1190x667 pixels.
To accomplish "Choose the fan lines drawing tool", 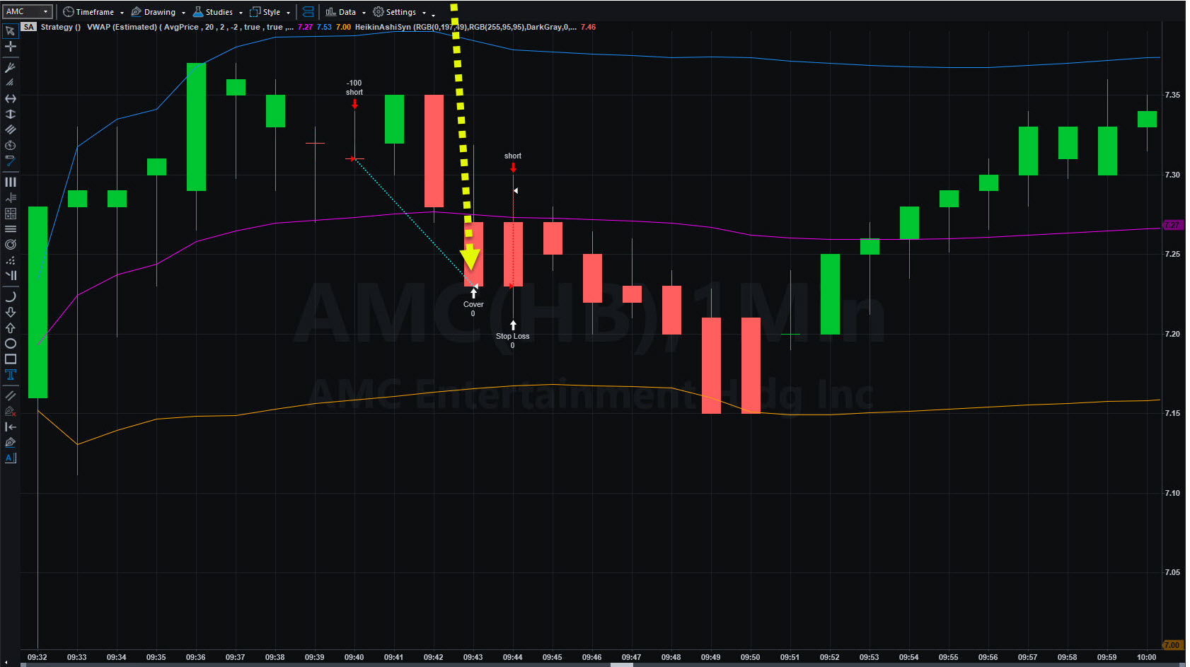I will point(10,83).
